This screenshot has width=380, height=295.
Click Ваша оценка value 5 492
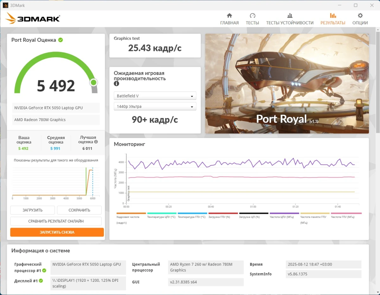pos(23,149)
